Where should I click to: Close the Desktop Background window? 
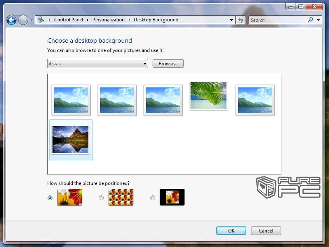coord(314,7)
